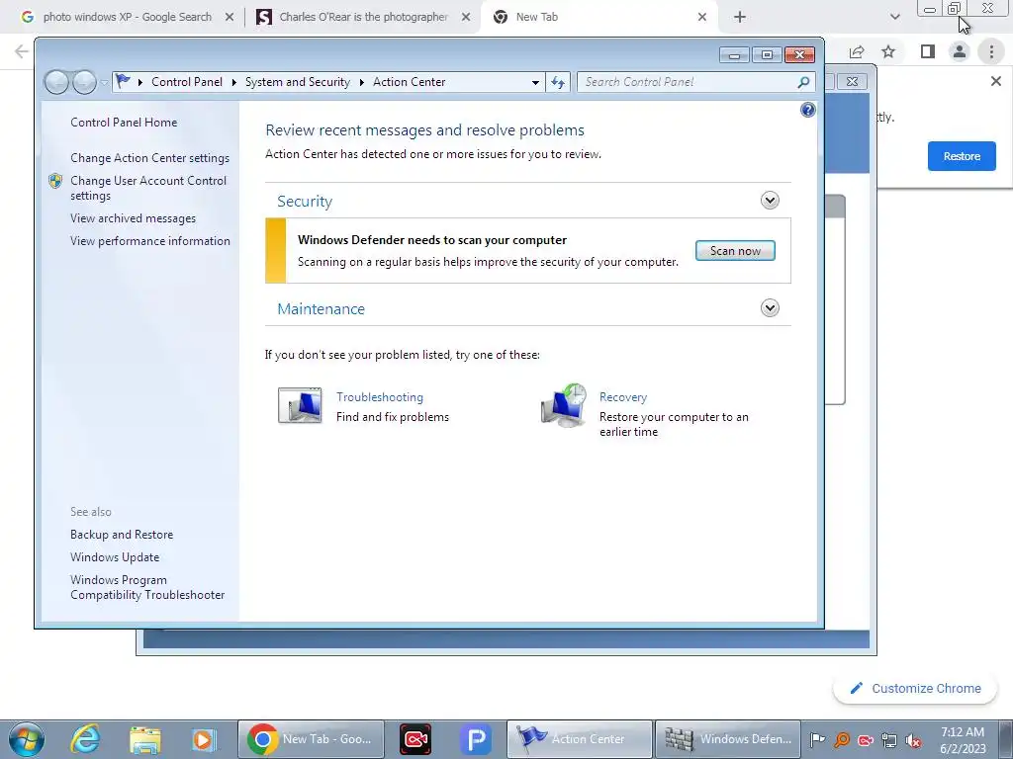Click the Troubleshooting link
1013x759 pixels.
(x=380, y=397)
